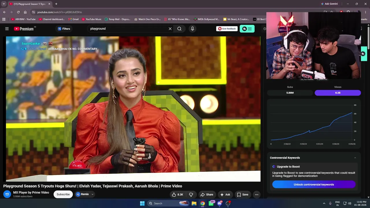Show hidden system tray icons

(x=324, y=203)
